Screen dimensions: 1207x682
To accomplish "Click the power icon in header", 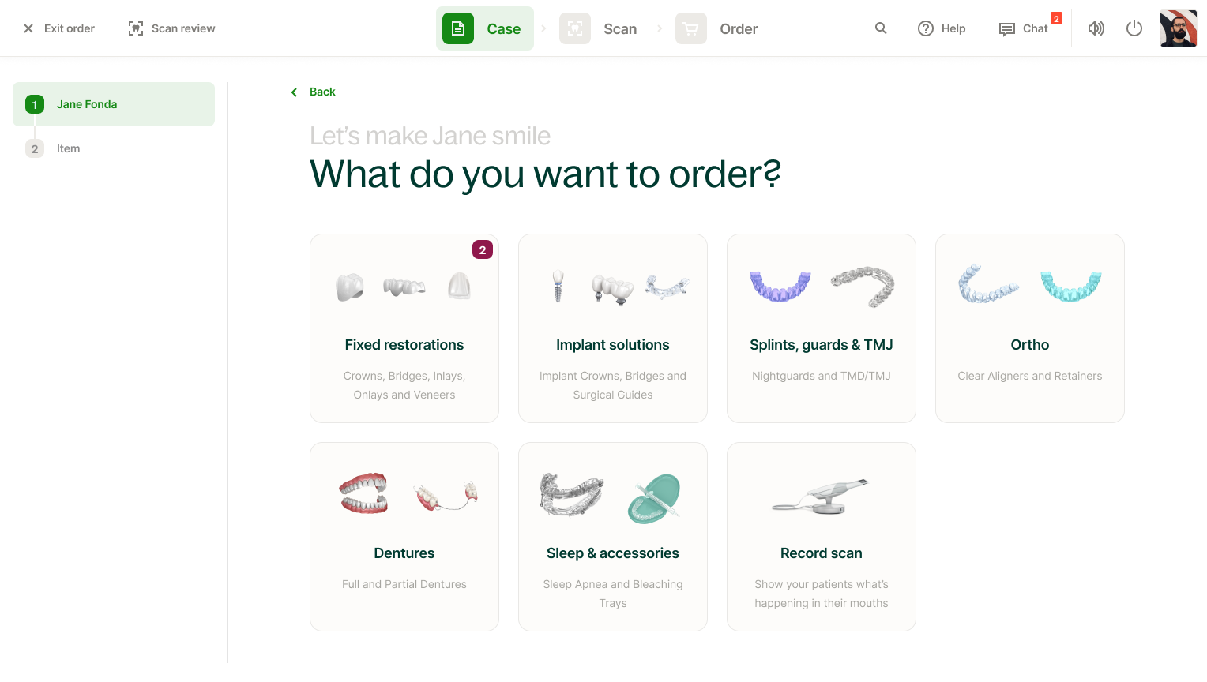I will point(1134,28).
